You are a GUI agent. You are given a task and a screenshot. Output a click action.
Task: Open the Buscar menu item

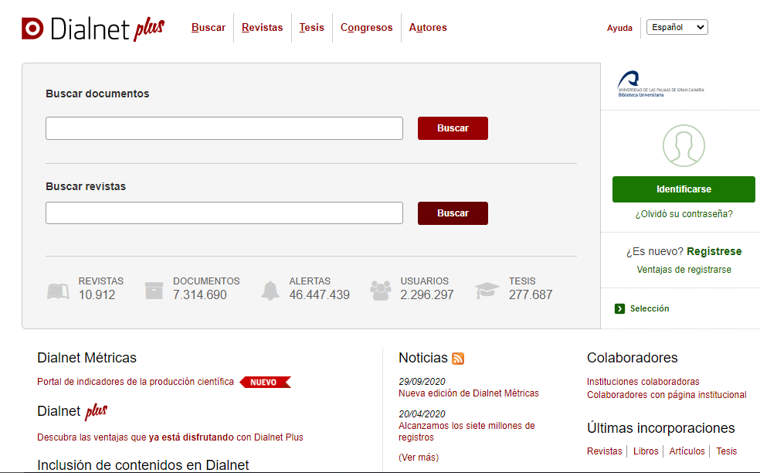click(209, 28)
